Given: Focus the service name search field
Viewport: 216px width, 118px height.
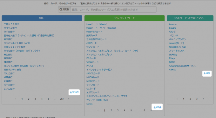Looking at the screenshot, I should coord(113,9).
